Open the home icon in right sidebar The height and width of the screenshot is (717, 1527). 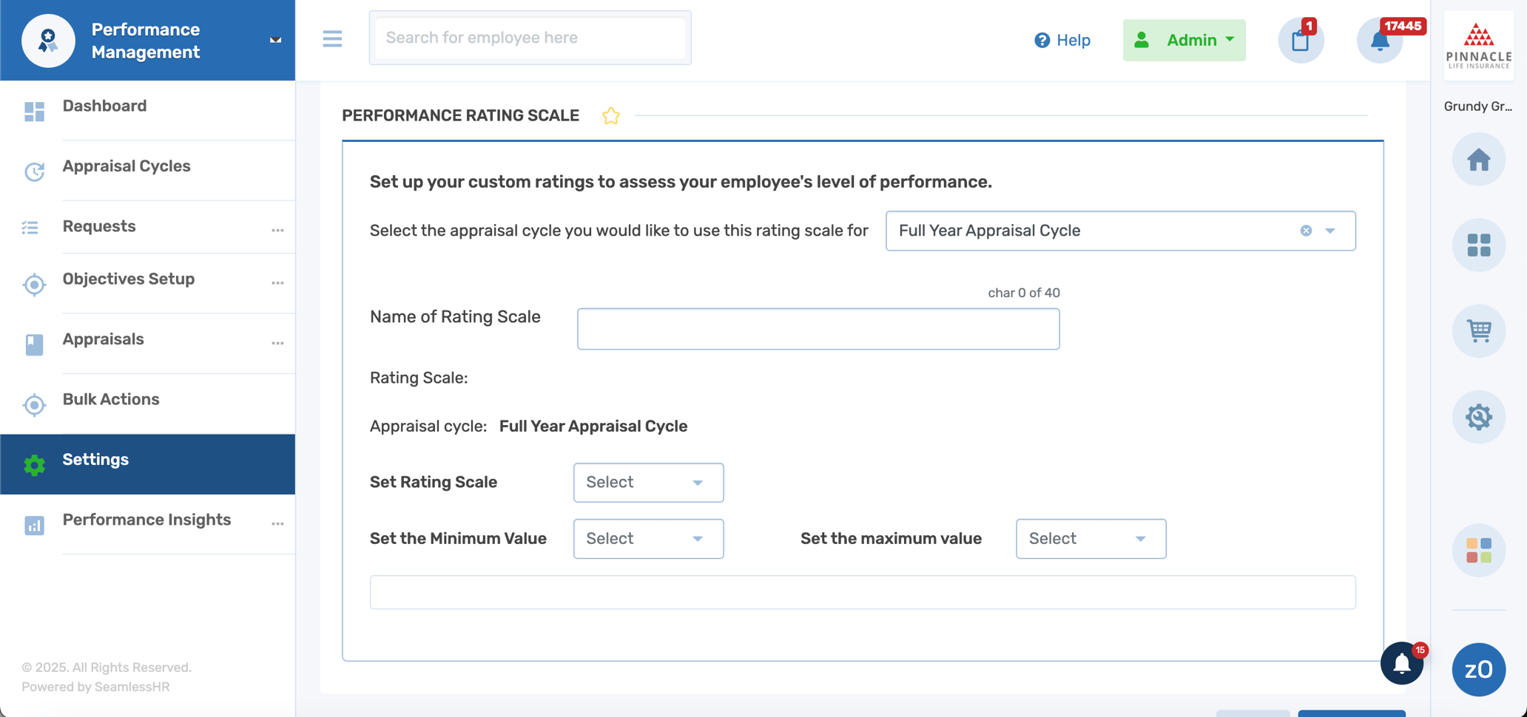point(1478,160)
